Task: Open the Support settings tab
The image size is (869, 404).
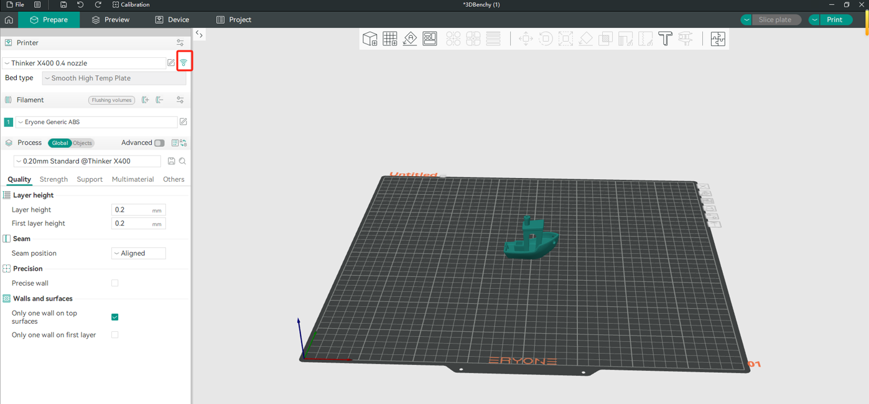Action: 90,179
